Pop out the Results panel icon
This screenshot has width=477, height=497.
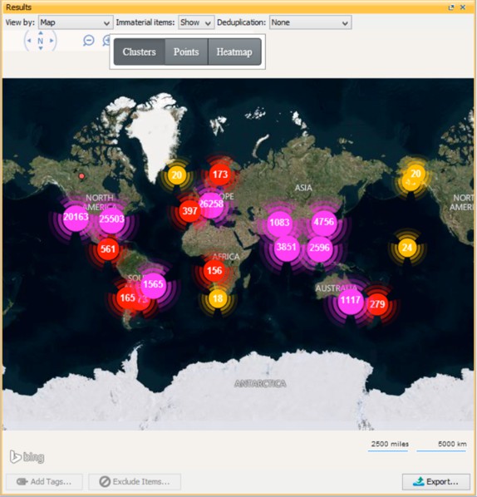pos(451,7)
